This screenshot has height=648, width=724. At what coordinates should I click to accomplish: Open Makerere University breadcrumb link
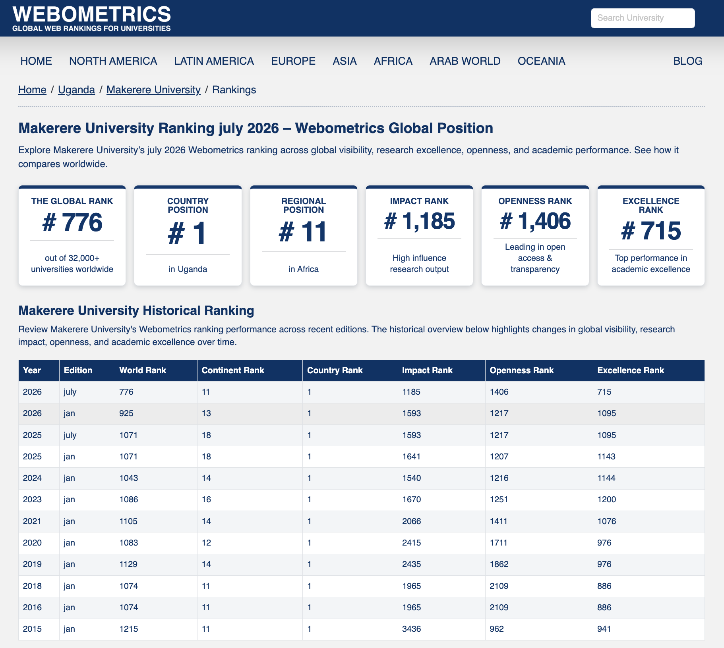[x=153, y=90]
